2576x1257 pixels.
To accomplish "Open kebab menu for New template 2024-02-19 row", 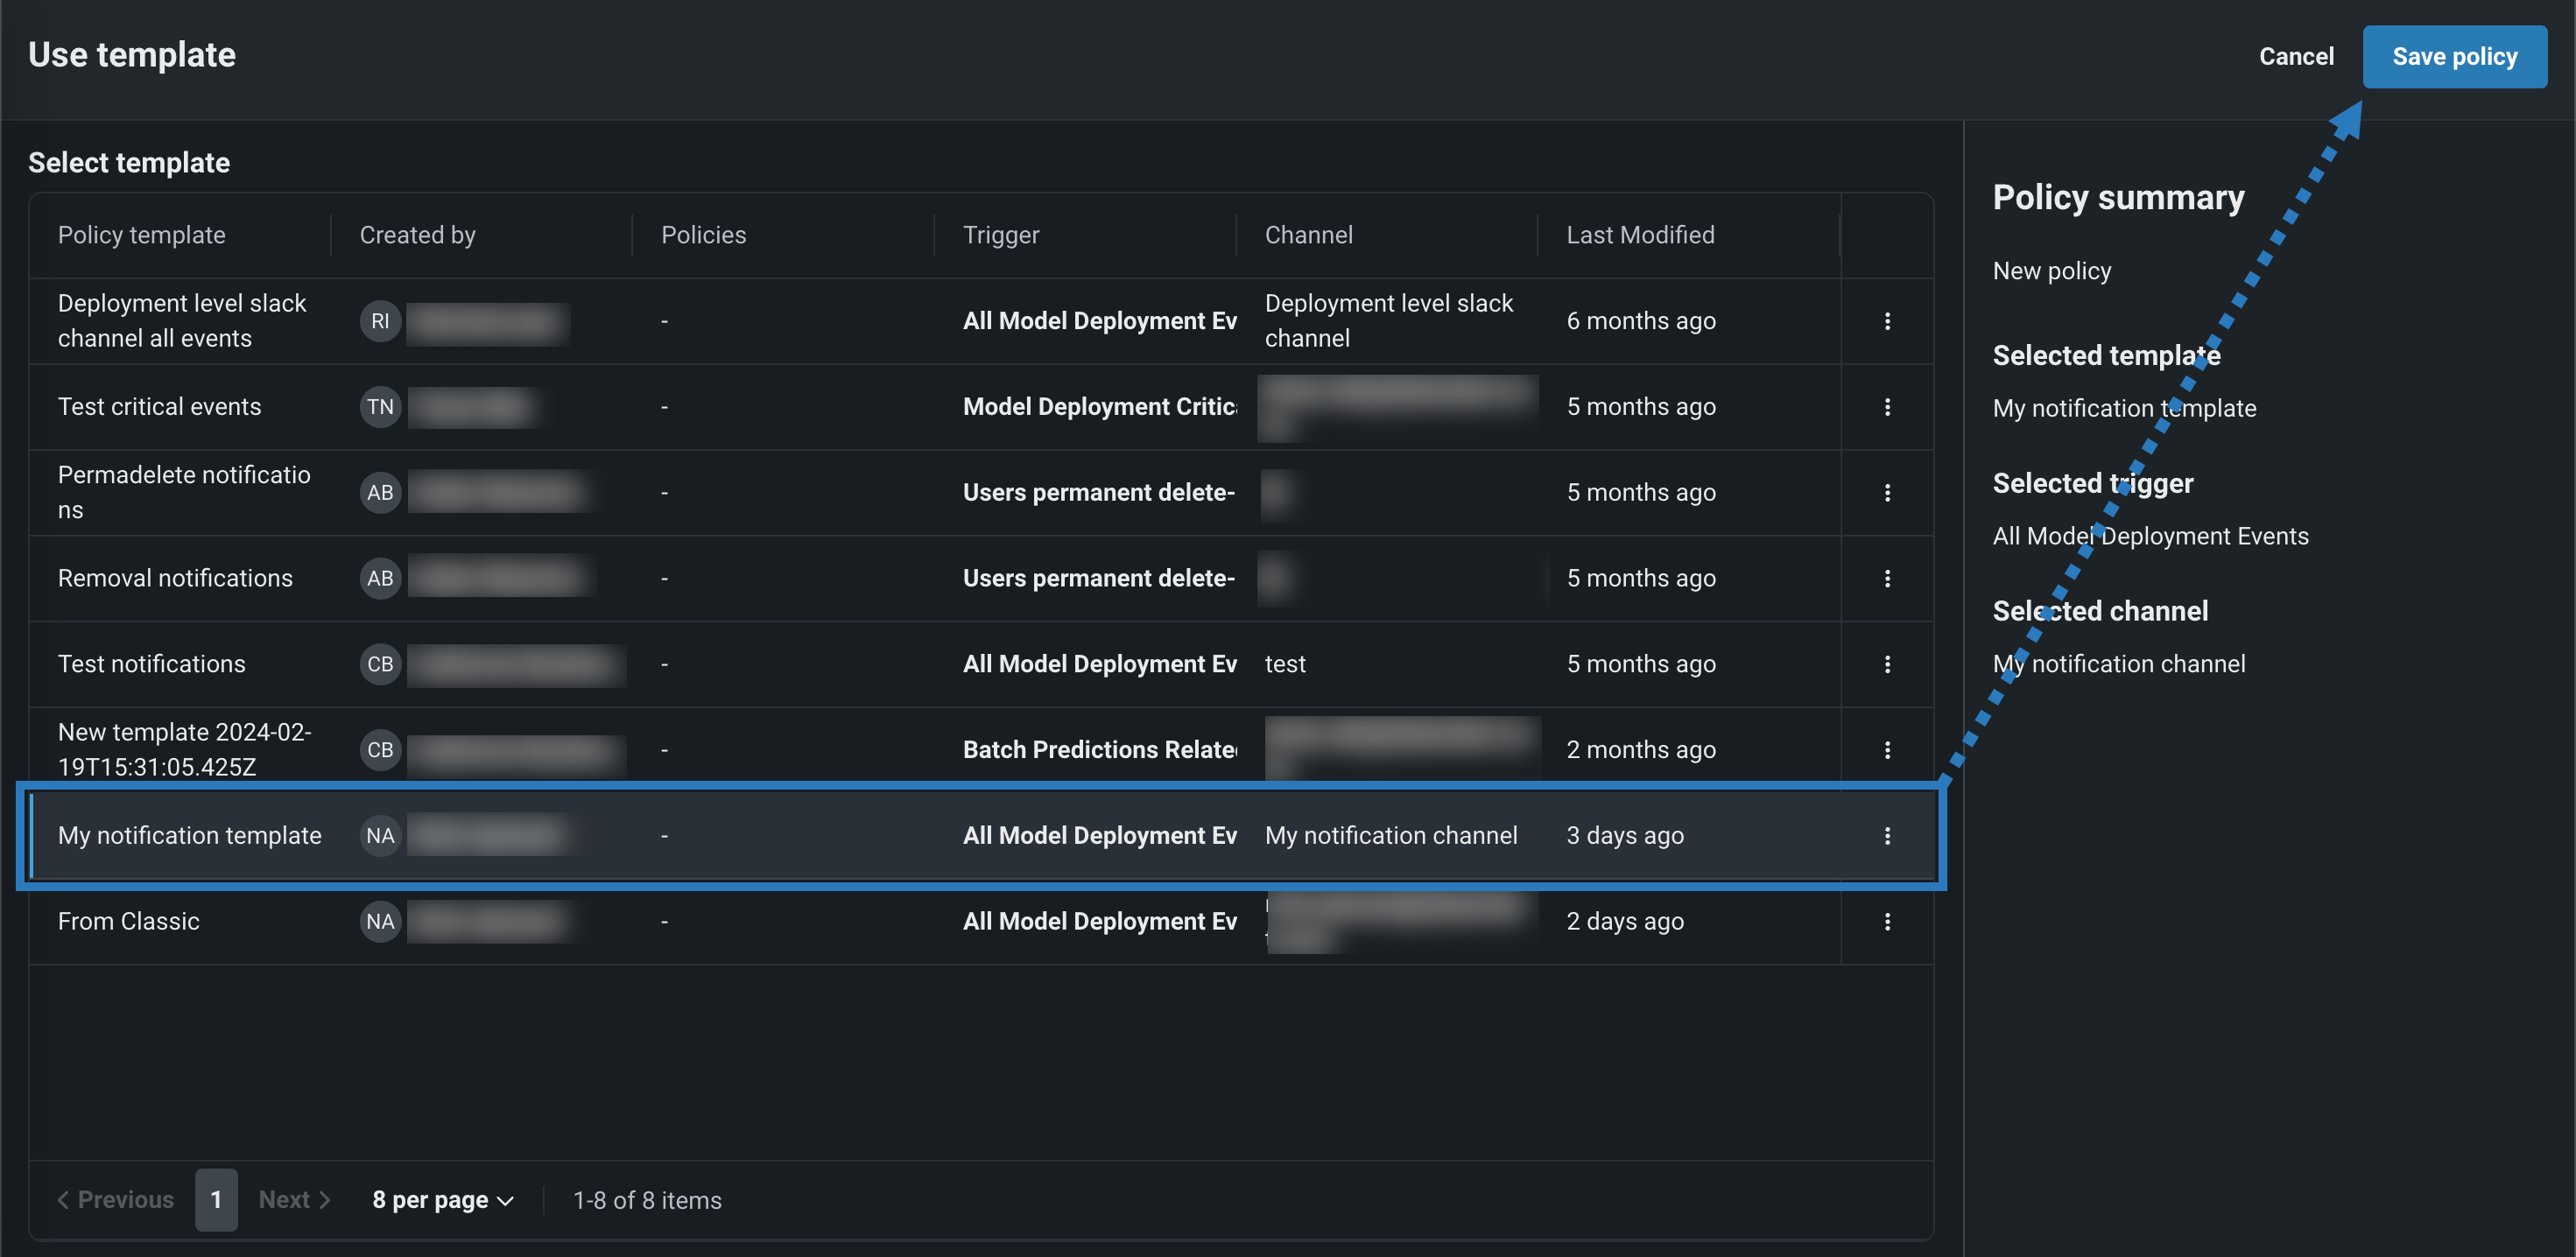I will 1887,750.
